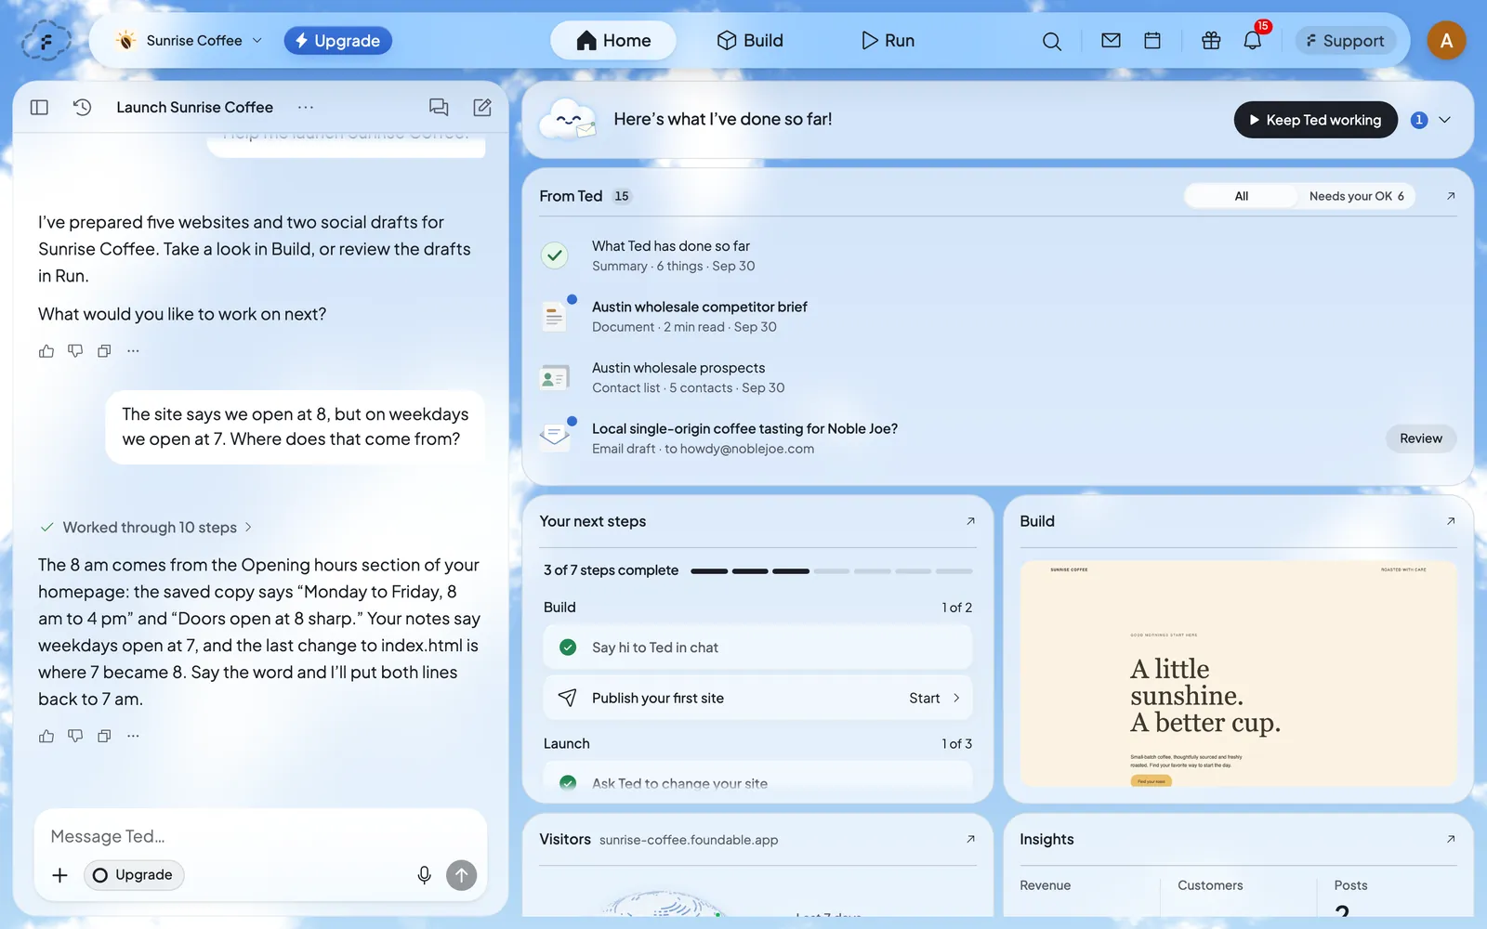Expand the Insights panel arrow

tap(1451, 839)
